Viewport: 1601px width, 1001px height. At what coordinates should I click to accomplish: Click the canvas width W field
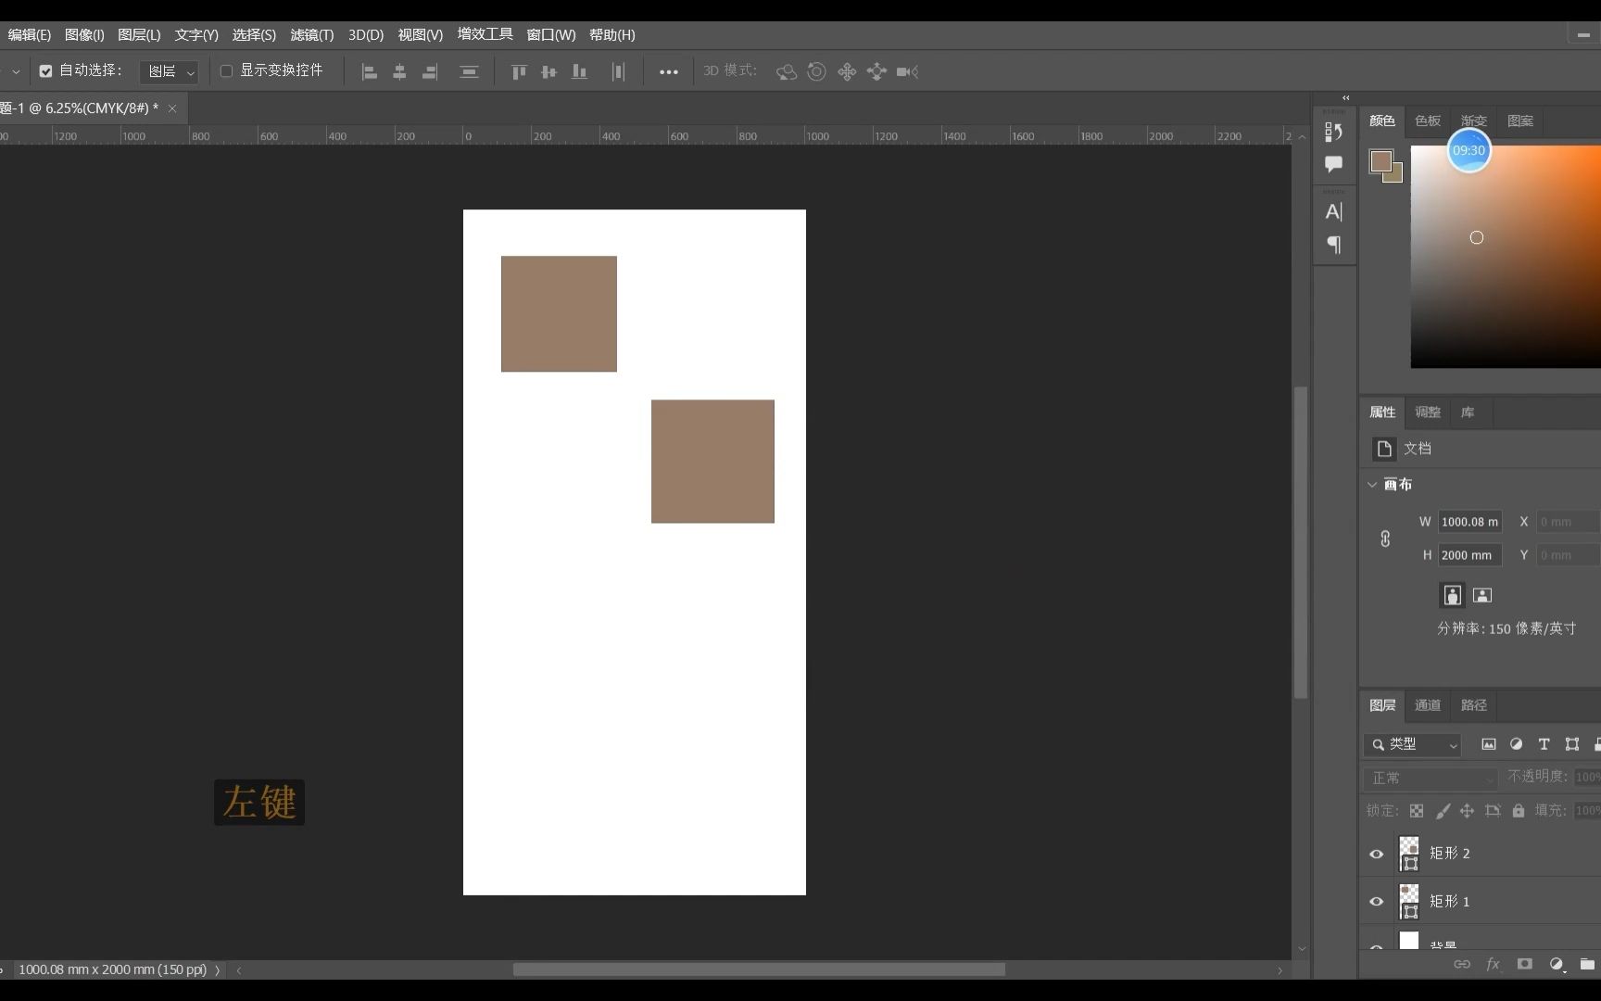pos(1469,522)
